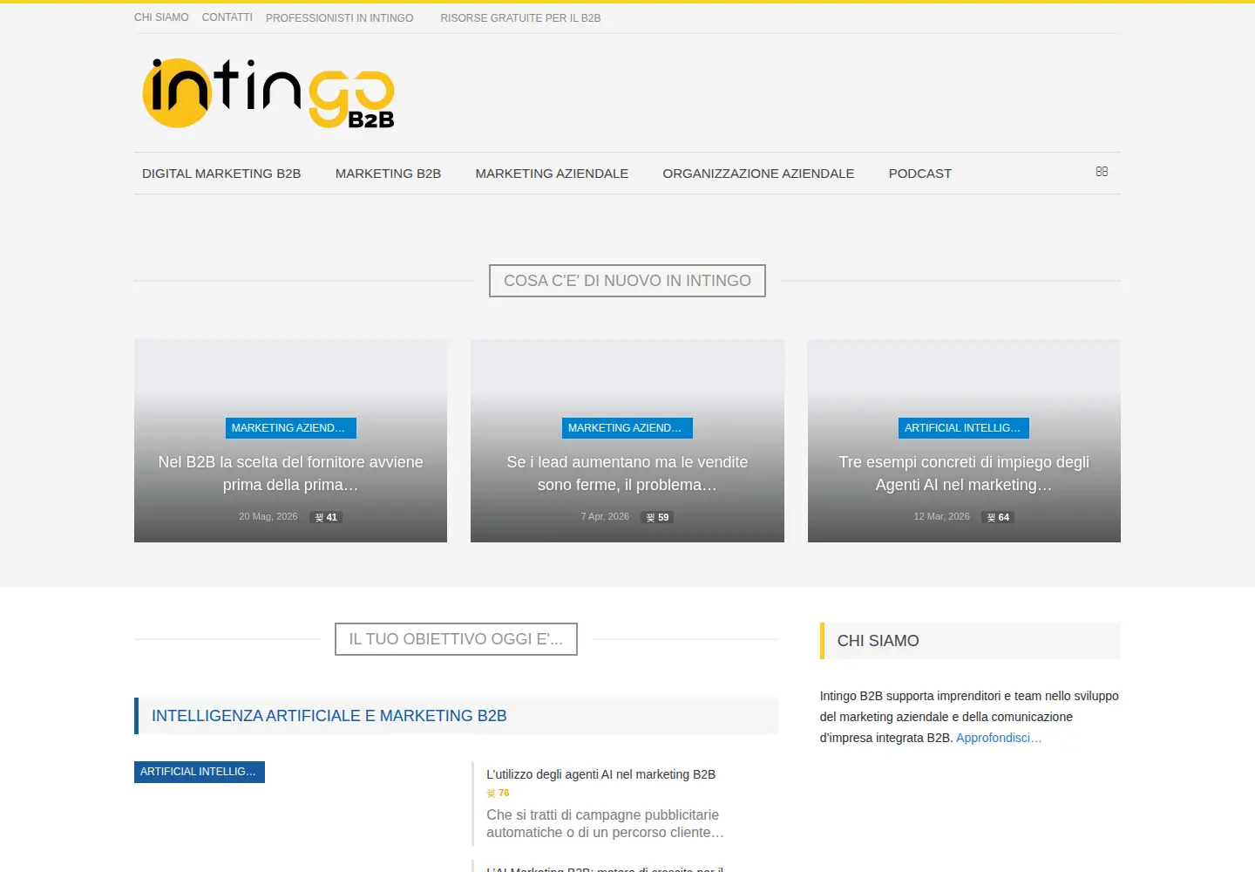The image size is (1255, 872).
Task: Click the Intingo B2B logo
Action: point(268,93)
